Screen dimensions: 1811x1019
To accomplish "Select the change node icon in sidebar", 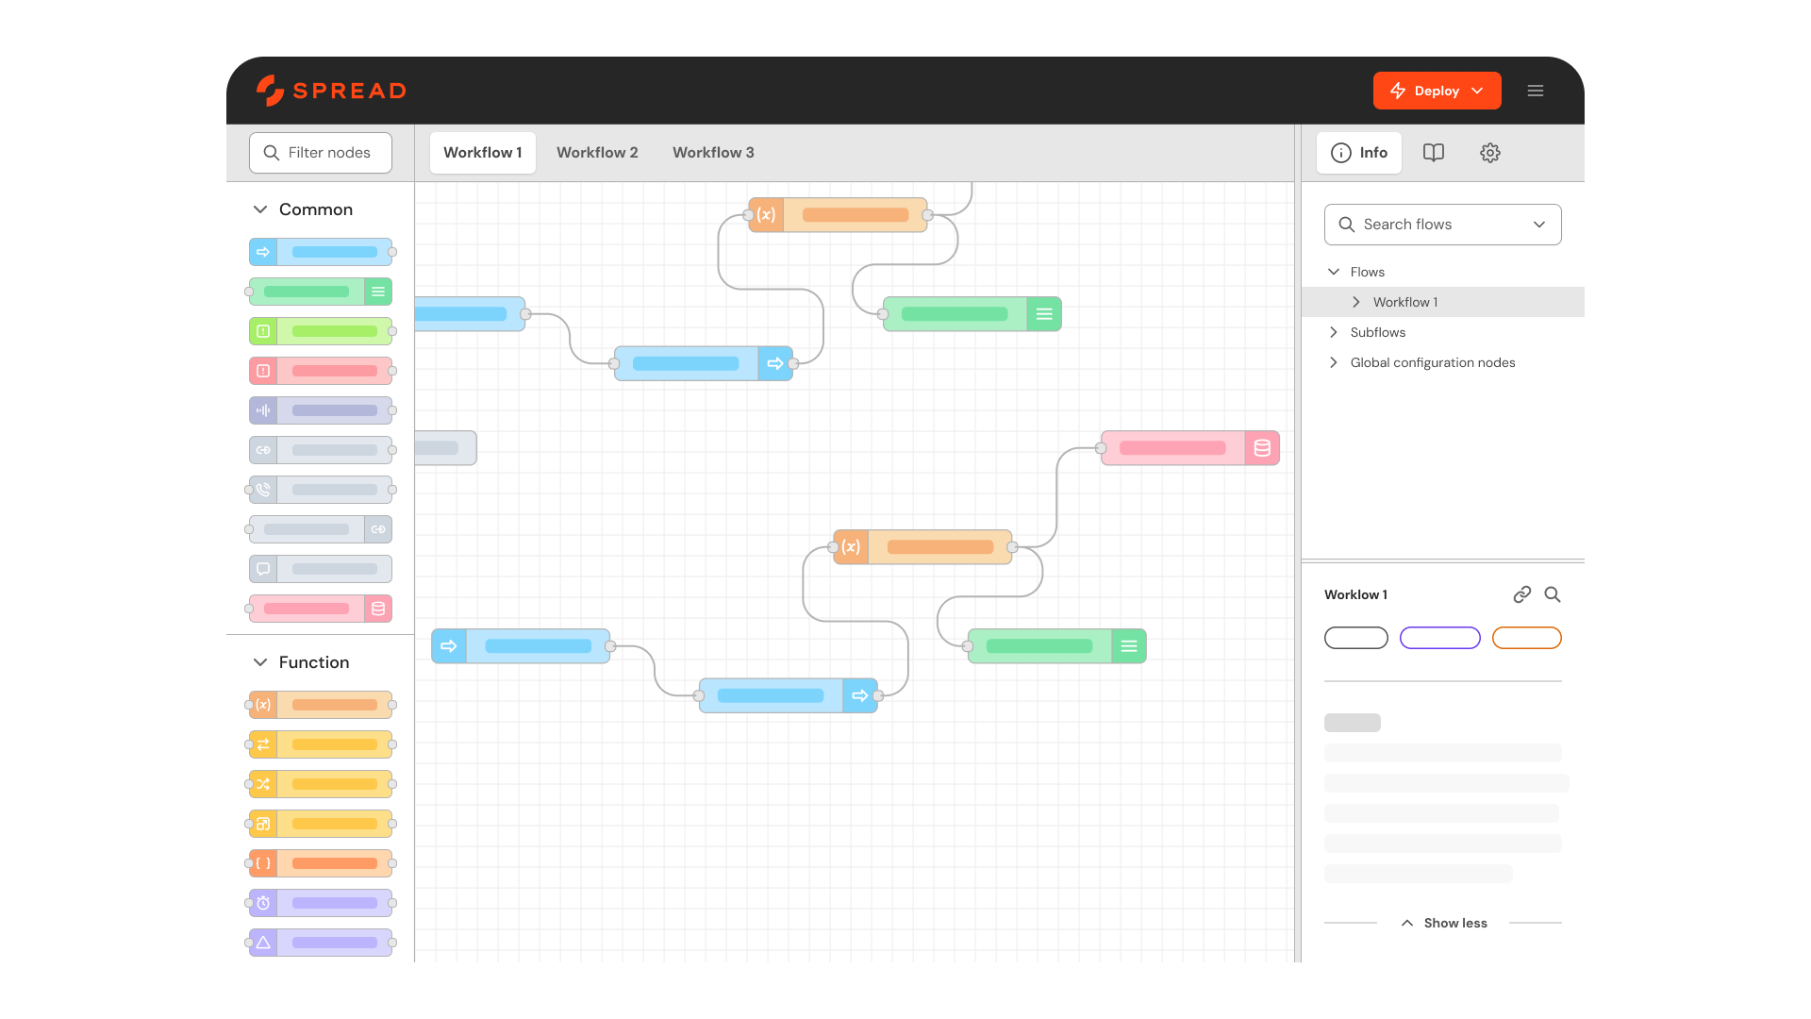I will 265,744.
